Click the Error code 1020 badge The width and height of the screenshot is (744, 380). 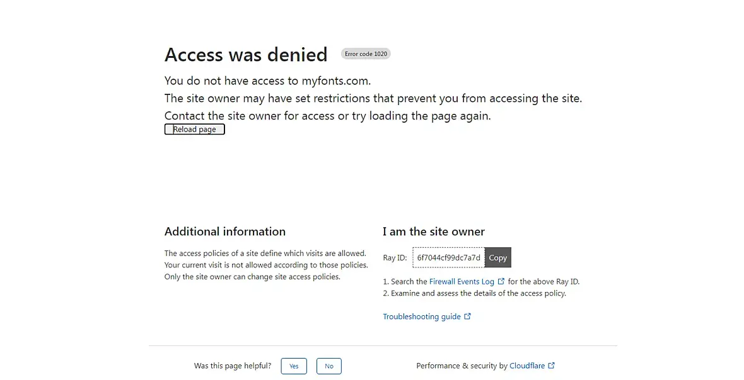coord(366,54)
